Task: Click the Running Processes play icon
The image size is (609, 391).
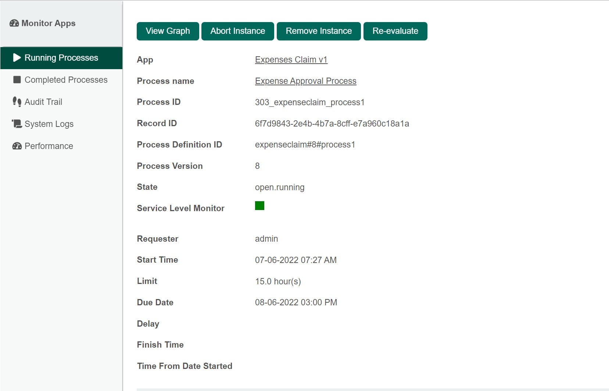Action: click(x=17, y=58)
